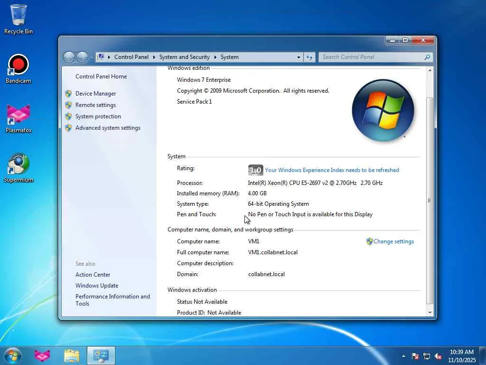Open Windows Explorer from the taskbar
This screenshot has height=365, width=486.
coord(72,356)
